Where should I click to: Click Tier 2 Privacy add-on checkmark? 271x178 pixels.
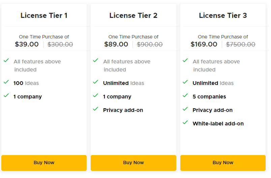coord(96,109)
